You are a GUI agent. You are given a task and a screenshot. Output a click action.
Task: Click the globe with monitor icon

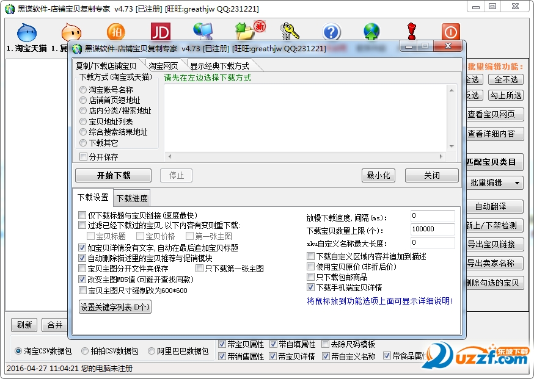click(202, 32)
